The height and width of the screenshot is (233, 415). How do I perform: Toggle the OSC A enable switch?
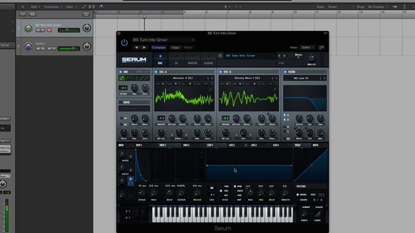click(156, 72)
